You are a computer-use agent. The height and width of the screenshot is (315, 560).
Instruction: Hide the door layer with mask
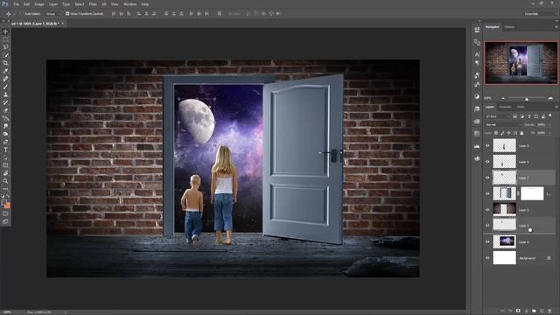(487, 193)
